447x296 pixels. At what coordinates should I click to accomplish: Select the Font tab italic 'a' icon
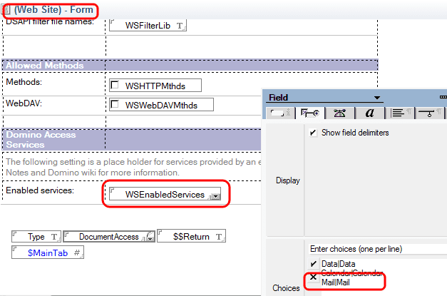click(369, 112)
